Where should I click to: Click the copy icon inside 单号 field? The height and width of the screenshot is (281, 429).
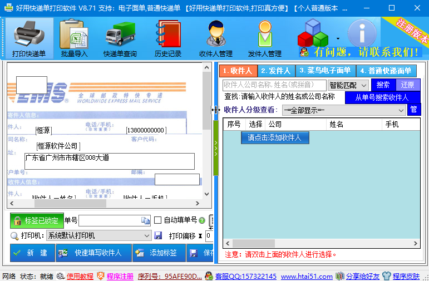(x=145, y=220)
